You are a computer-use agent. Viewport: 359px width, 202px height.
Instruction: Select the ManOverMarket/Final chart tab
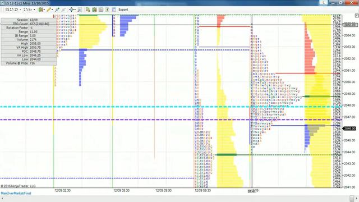click(x=16, y=193)
